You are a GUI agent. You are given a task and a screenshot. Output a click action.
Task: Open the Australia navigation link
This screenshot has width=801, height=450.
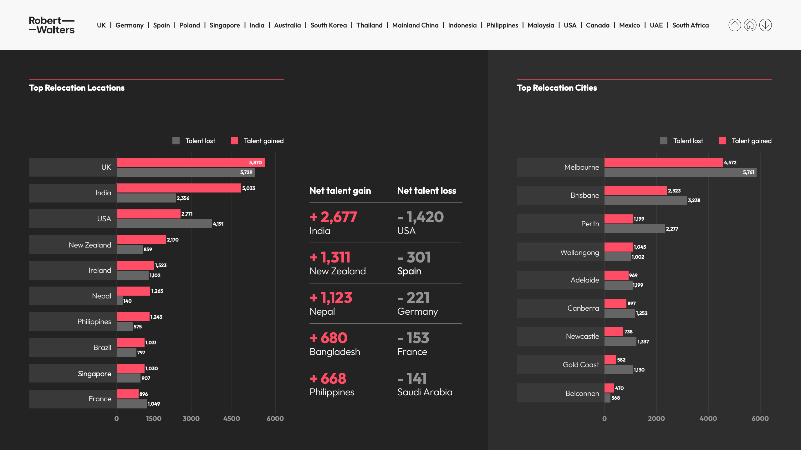click(x=287, y=25)
